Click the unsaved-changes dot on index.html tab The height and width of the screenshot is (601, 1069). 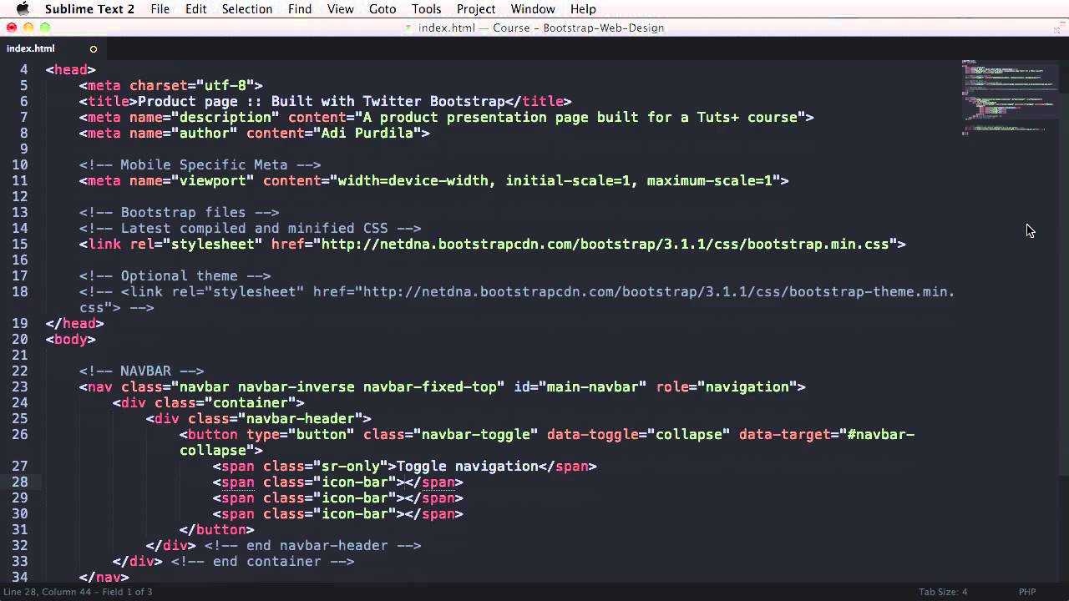[x=94, y=48]
